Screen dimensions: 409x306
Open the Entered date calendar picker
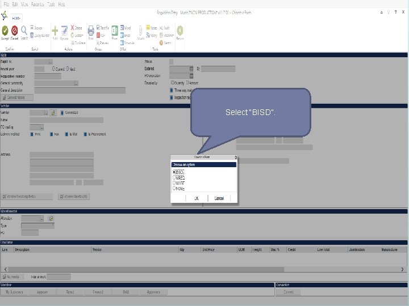coord(191,69)
